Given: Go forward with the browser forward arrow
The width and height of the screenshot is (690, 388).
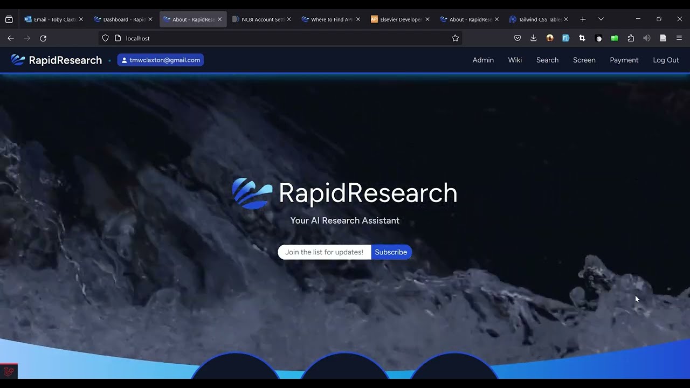Looking at the screenshot, I should 27,38.
